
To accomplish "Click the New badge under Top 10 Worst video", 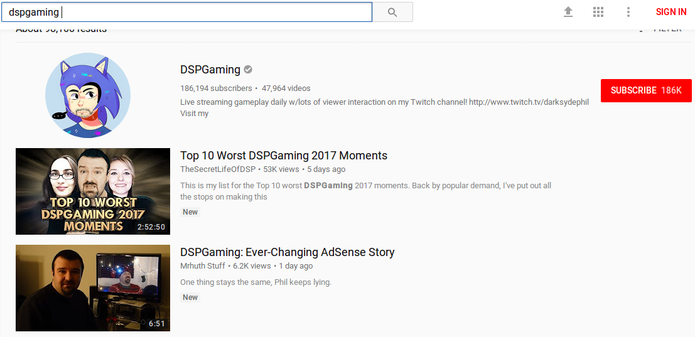I will tap(190, 212).
